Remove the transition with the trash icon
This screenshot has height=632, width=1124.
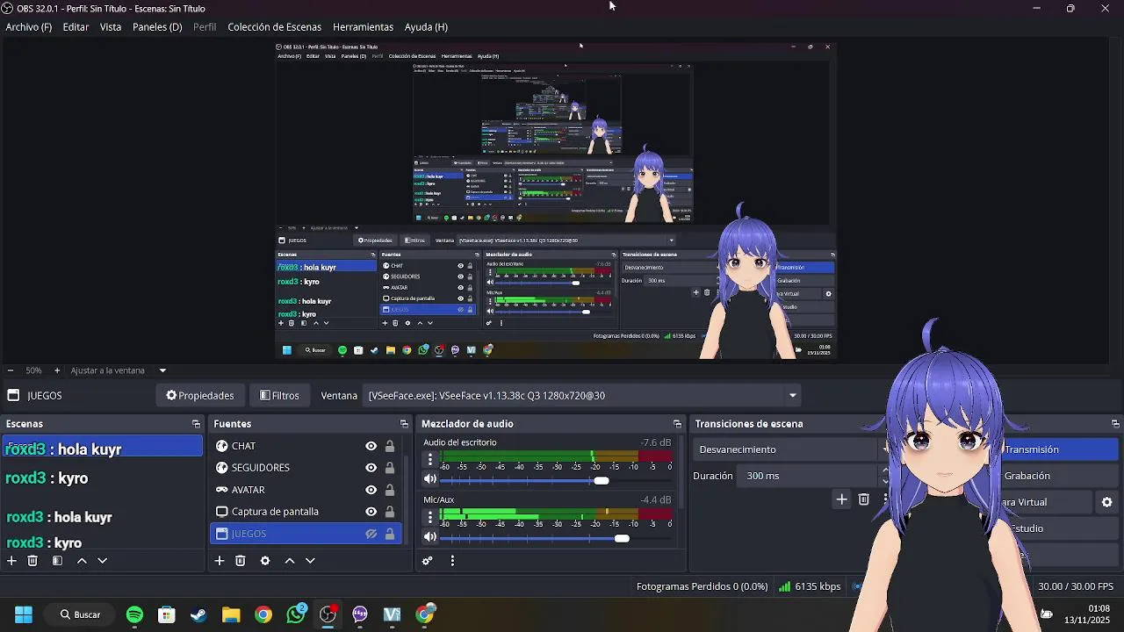tap(864, 499)
